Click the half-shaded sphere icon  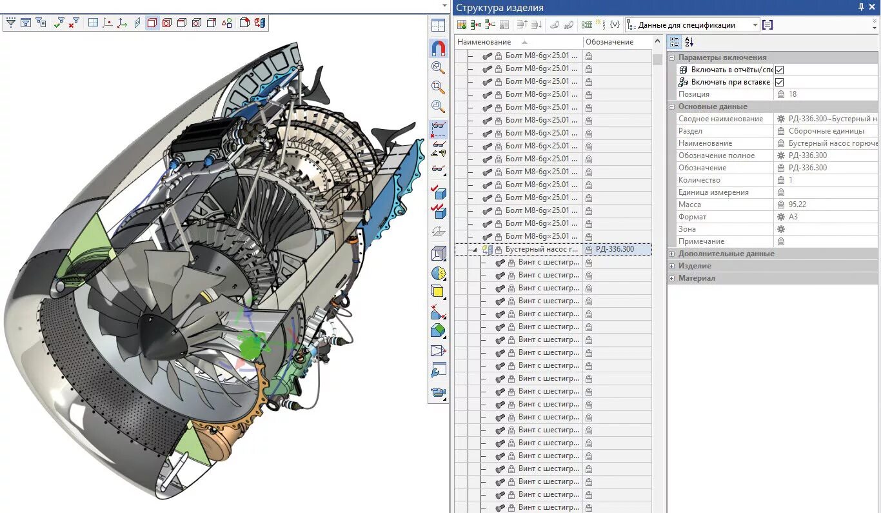click(439, 273)
